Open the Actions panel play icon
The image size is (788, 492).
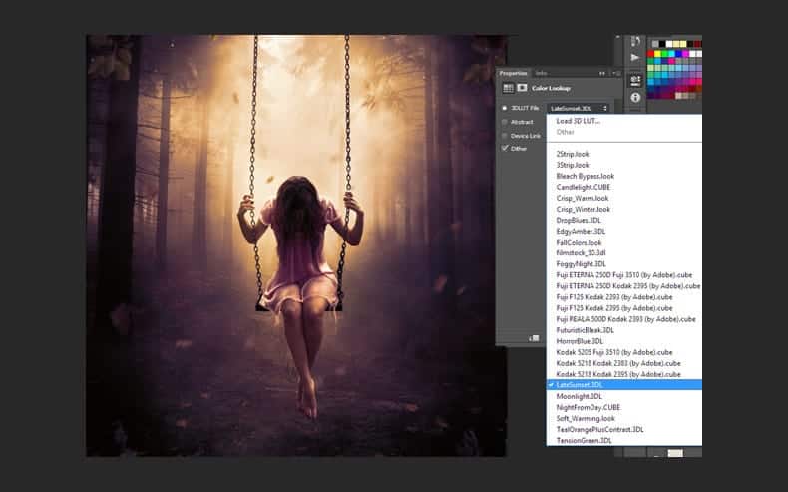(635, 57)
